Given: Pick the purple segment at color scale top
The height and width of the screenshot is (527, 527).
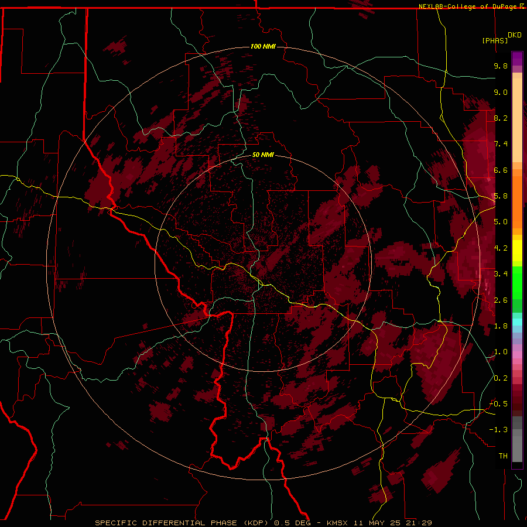Looking at the screenshot, I should click(x=517, y=59).
